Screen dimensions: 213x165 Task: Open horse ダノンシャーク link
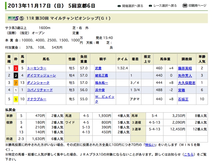tap(38, 83)
